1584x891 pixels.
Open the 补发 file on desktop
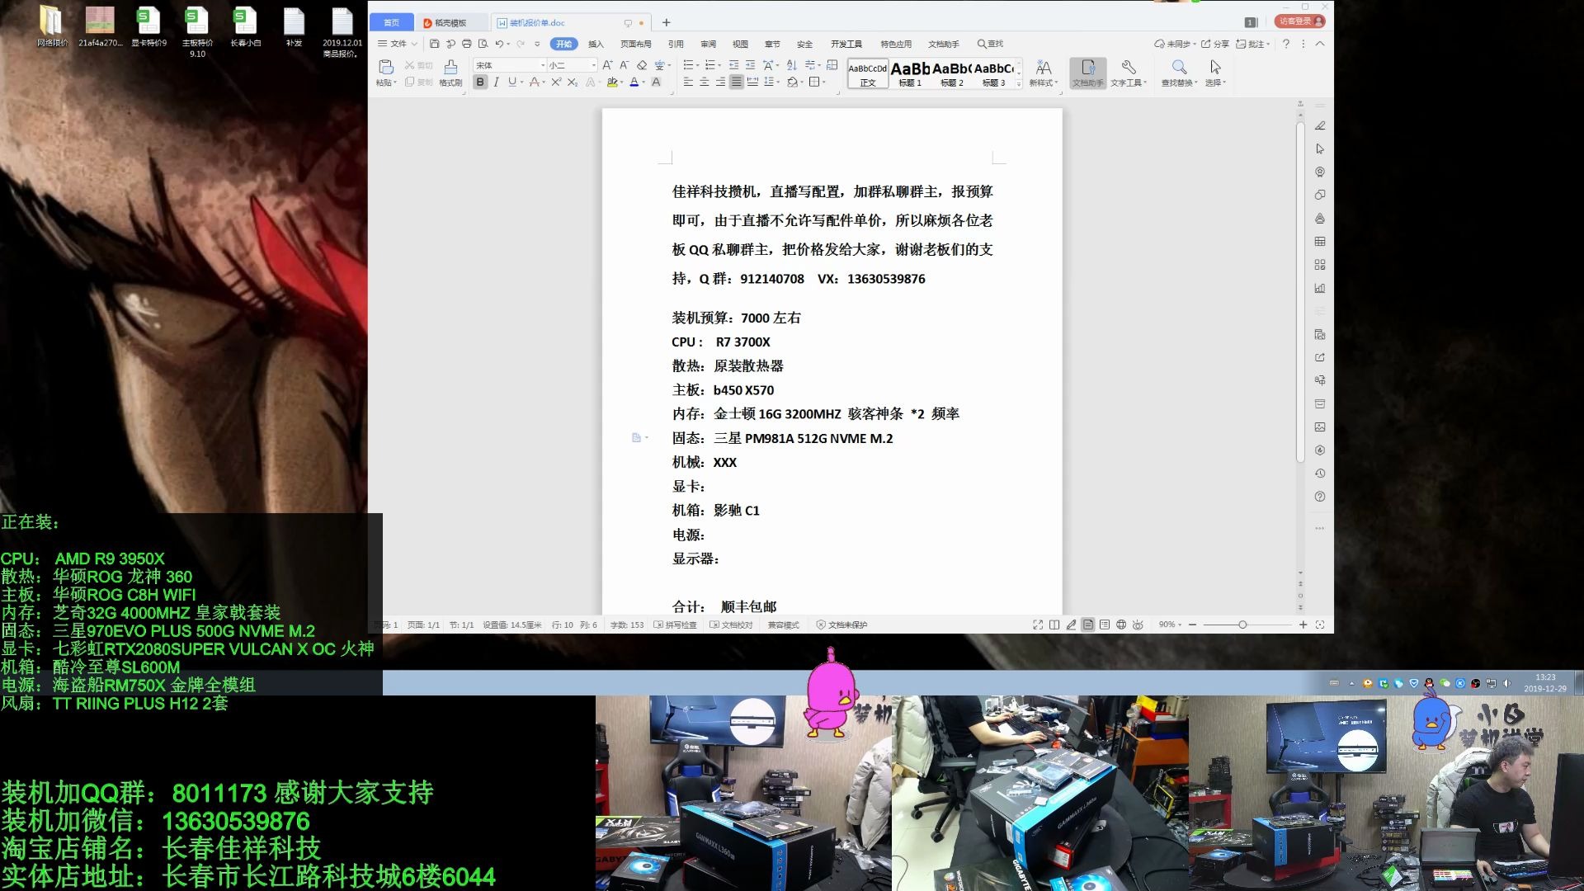[x=294, y=28]
